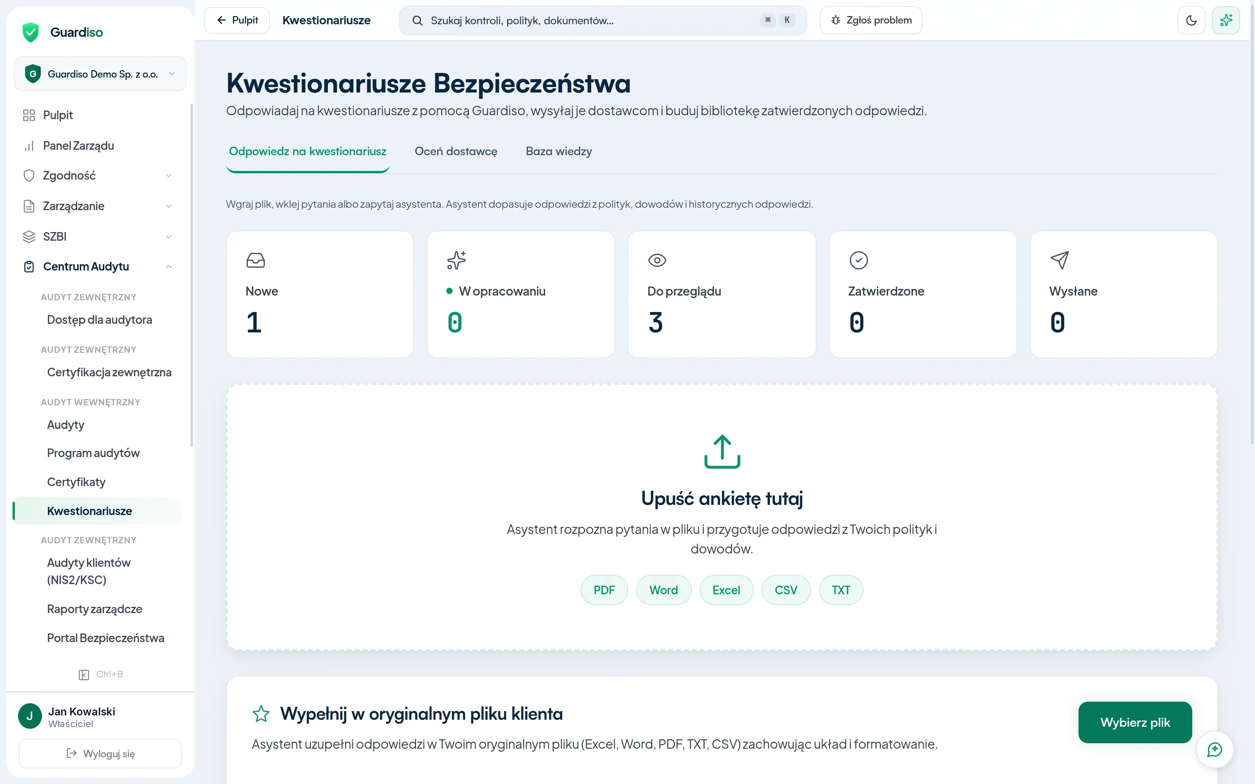Expand the Zarządzanie menu chevron
The image size is (1255, 784).
[169, 206]
